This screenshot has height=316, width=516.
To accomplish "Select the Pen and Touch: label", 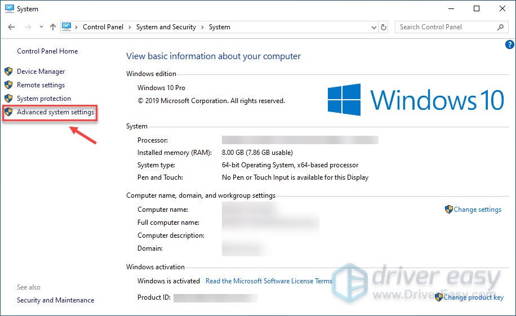I will [160, 177].
